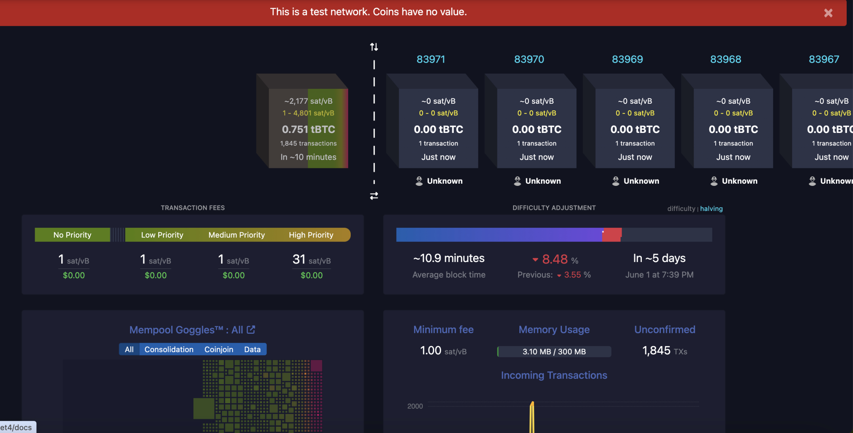Image resolution: width=853 pixels, height=433 pixels.
Task: Click the 8.48 % difficulty change value
Action: [555, 259]
